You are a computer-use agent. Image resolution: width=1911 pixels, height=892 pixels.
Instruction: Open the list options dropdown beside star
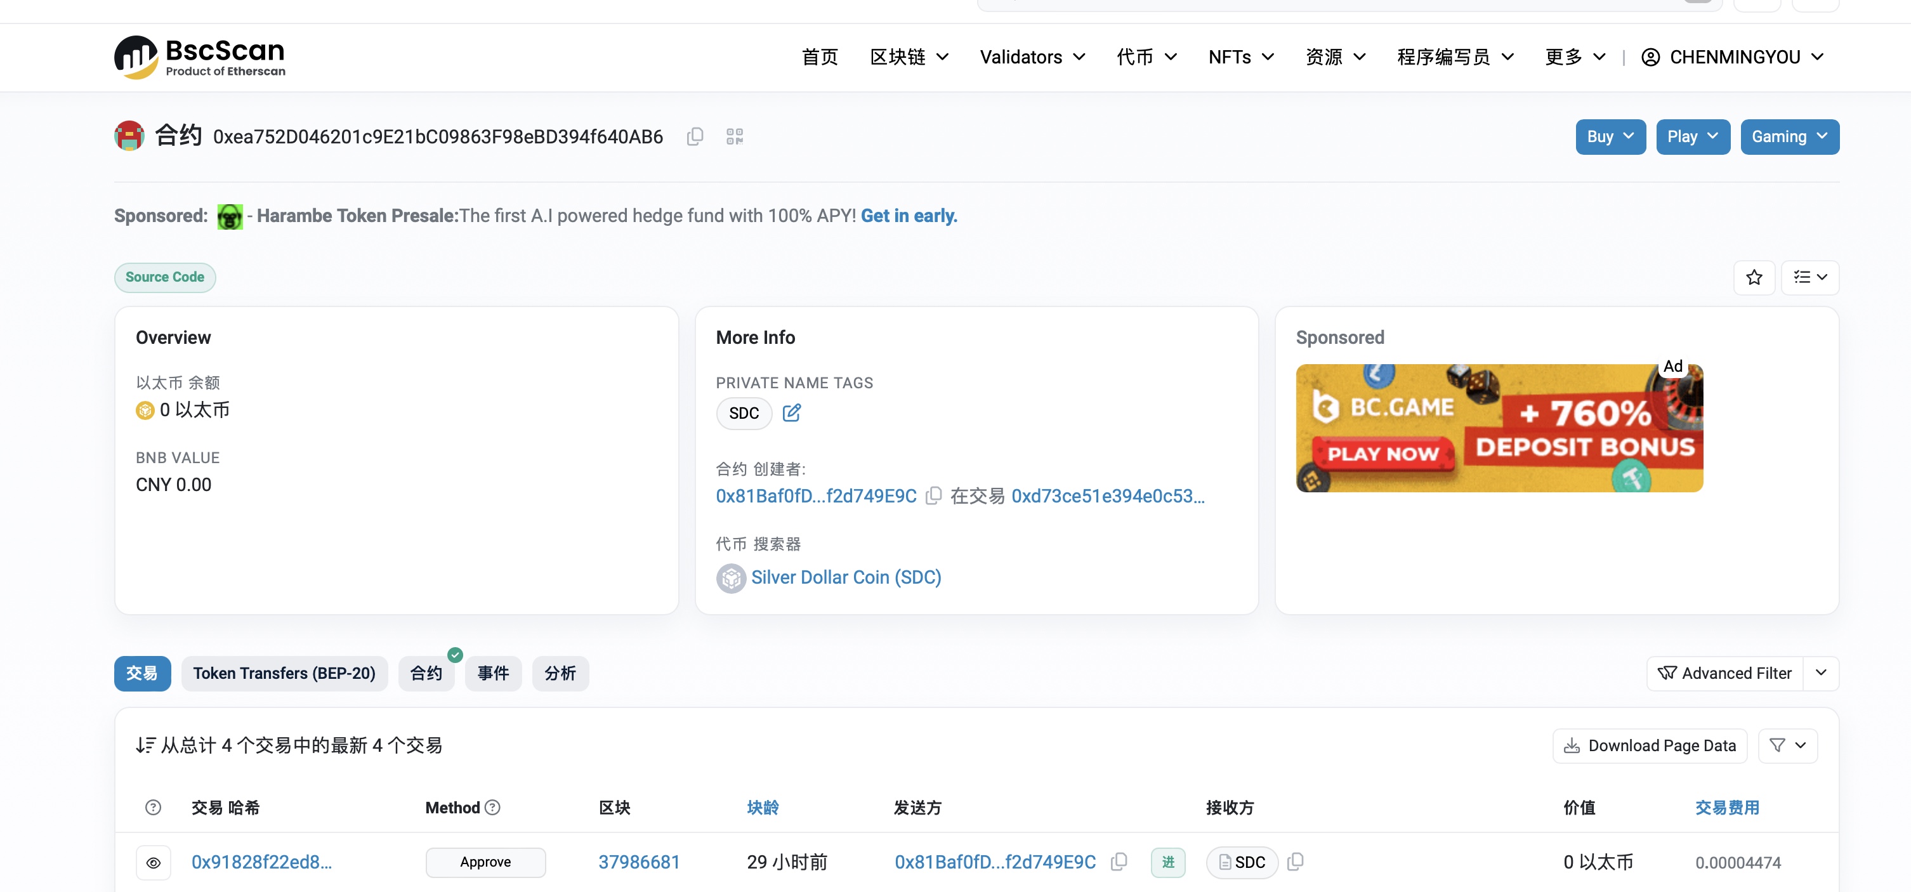(1810, 277)
